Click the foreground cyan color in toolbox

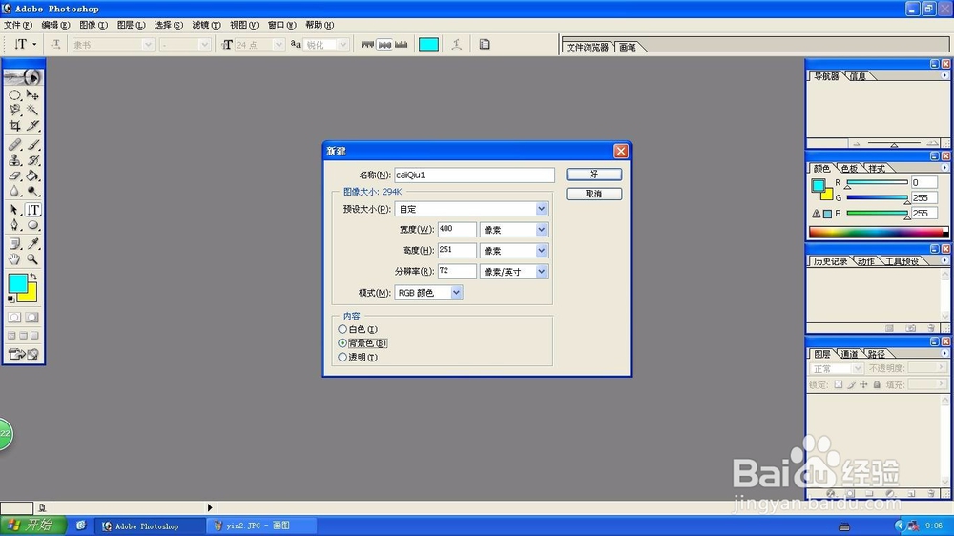coord(17,283)
